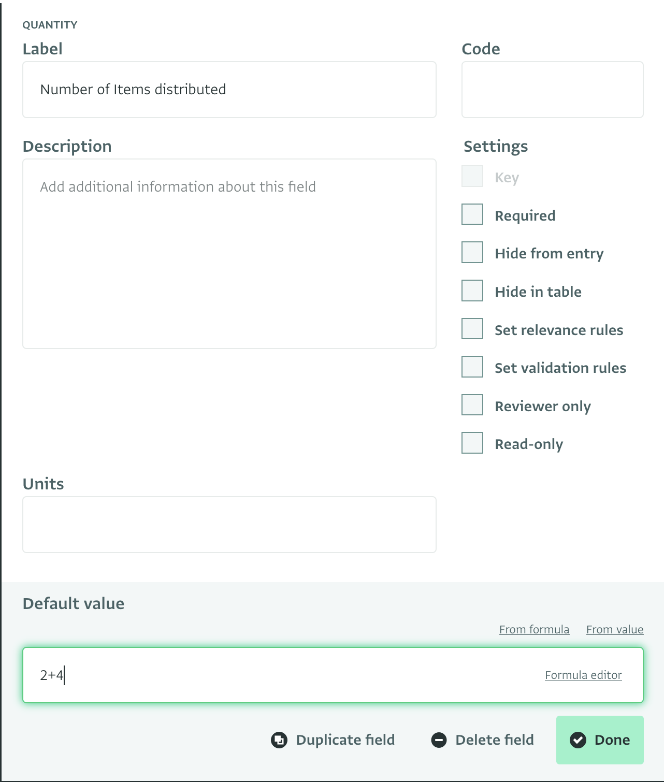The height and width of the screenshot is (782, 664).
Task: Click the Duplicate field icon
Action: click(x=279, y=740)
